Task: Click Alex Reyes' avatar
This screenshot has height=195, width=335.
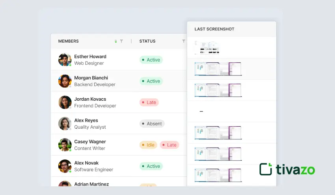Action: click(x=65, y=124)
